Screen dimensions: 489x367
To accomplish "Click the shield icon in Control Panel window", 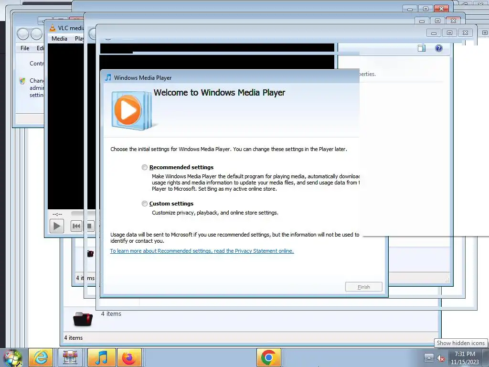I will point(22,81).
